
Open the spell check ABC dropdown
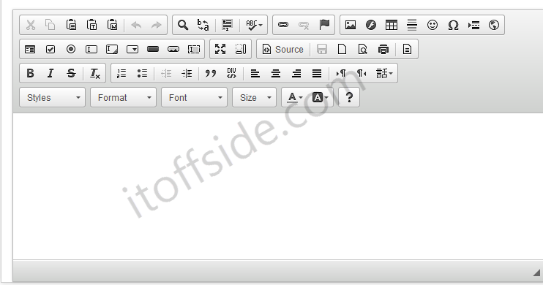(254, 25)
